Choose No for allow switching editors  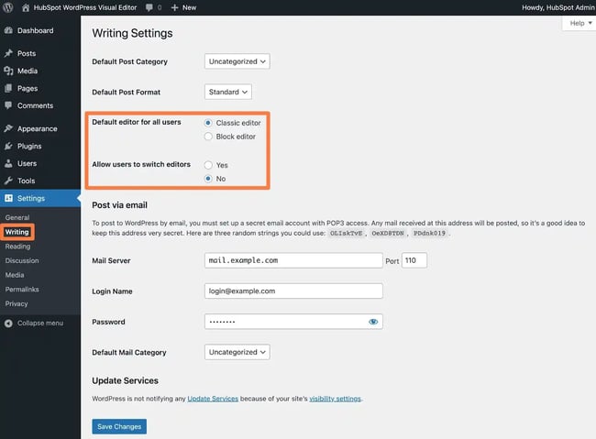point(208,179)
